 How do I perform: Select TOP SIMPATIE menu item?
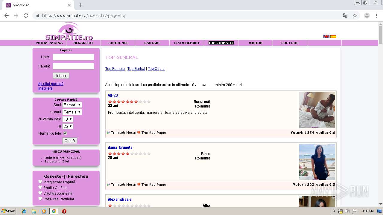pos(221,43)
